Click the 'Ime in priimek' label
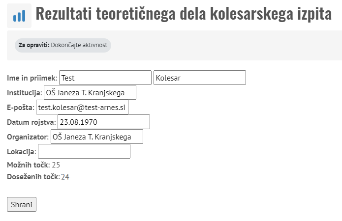Screen dimensions: 342x221 (32, 78)
